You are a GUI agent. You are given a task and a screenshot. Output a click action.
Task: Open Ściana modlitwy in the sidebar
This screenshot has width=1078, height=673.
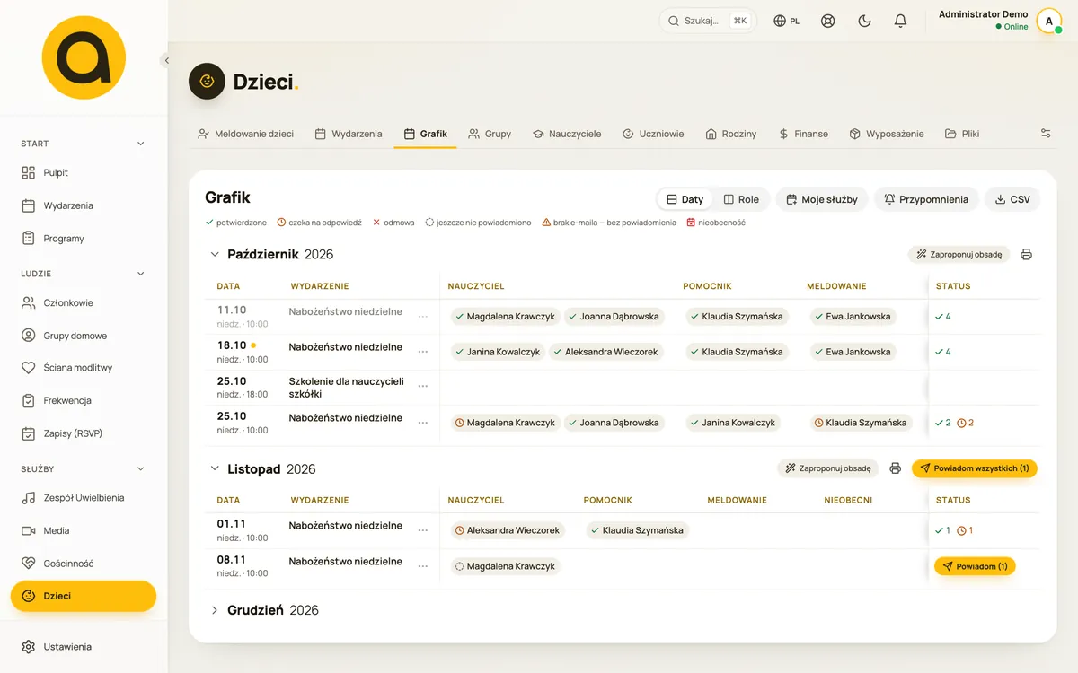coord(84,368)
